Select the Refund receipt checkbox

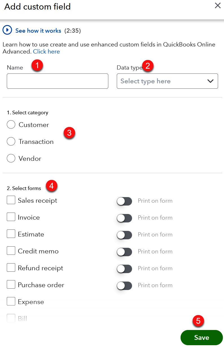click(x=11, y=268)
